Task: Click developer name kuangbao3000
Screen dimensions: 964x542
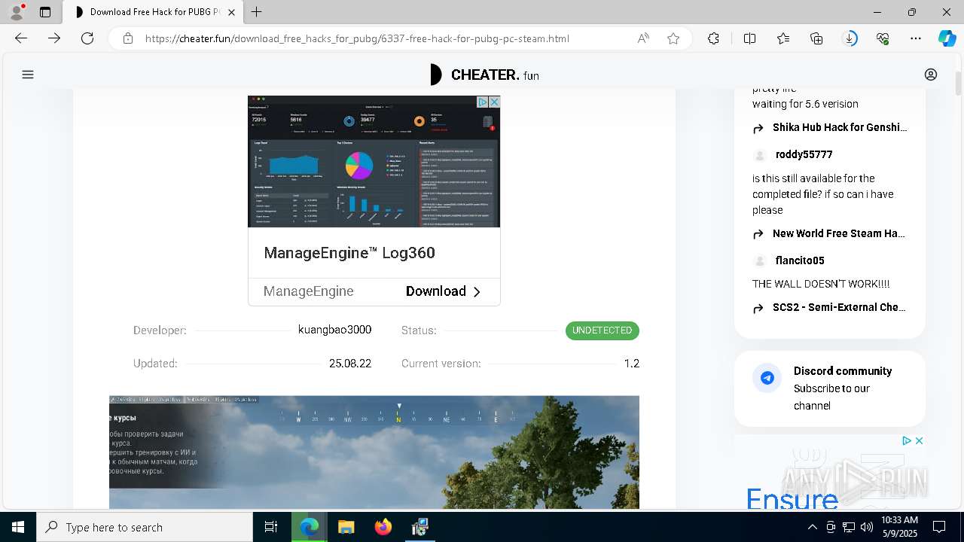Action: point(334,330)
